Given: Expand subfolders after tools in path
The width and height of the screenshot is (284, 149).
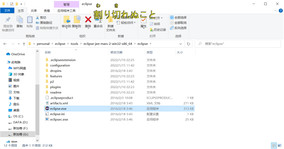Looking at the screenshot, I should pyautogui.click(x=81, y=44).
